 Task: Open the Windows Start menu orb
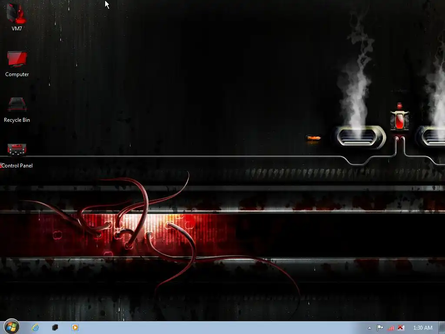(x=11, y=327)
